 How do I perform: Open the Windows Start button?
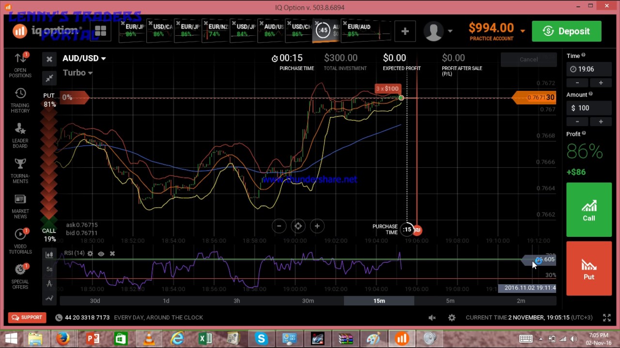pyautogui.click(x=11, y=338)
